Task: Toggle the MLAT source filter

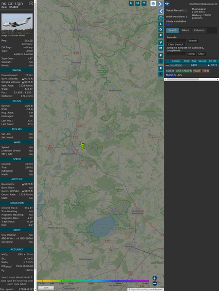Action: tap(197, 71)
